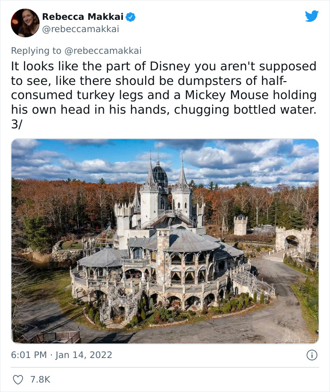Click the 6:01 PM timestamp
Viewport: 330px width, 392px height.
tap(29, 355)
